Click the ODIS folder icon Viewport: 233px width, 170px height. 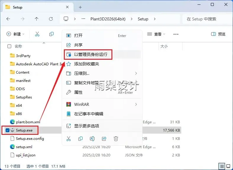(12, 89)
